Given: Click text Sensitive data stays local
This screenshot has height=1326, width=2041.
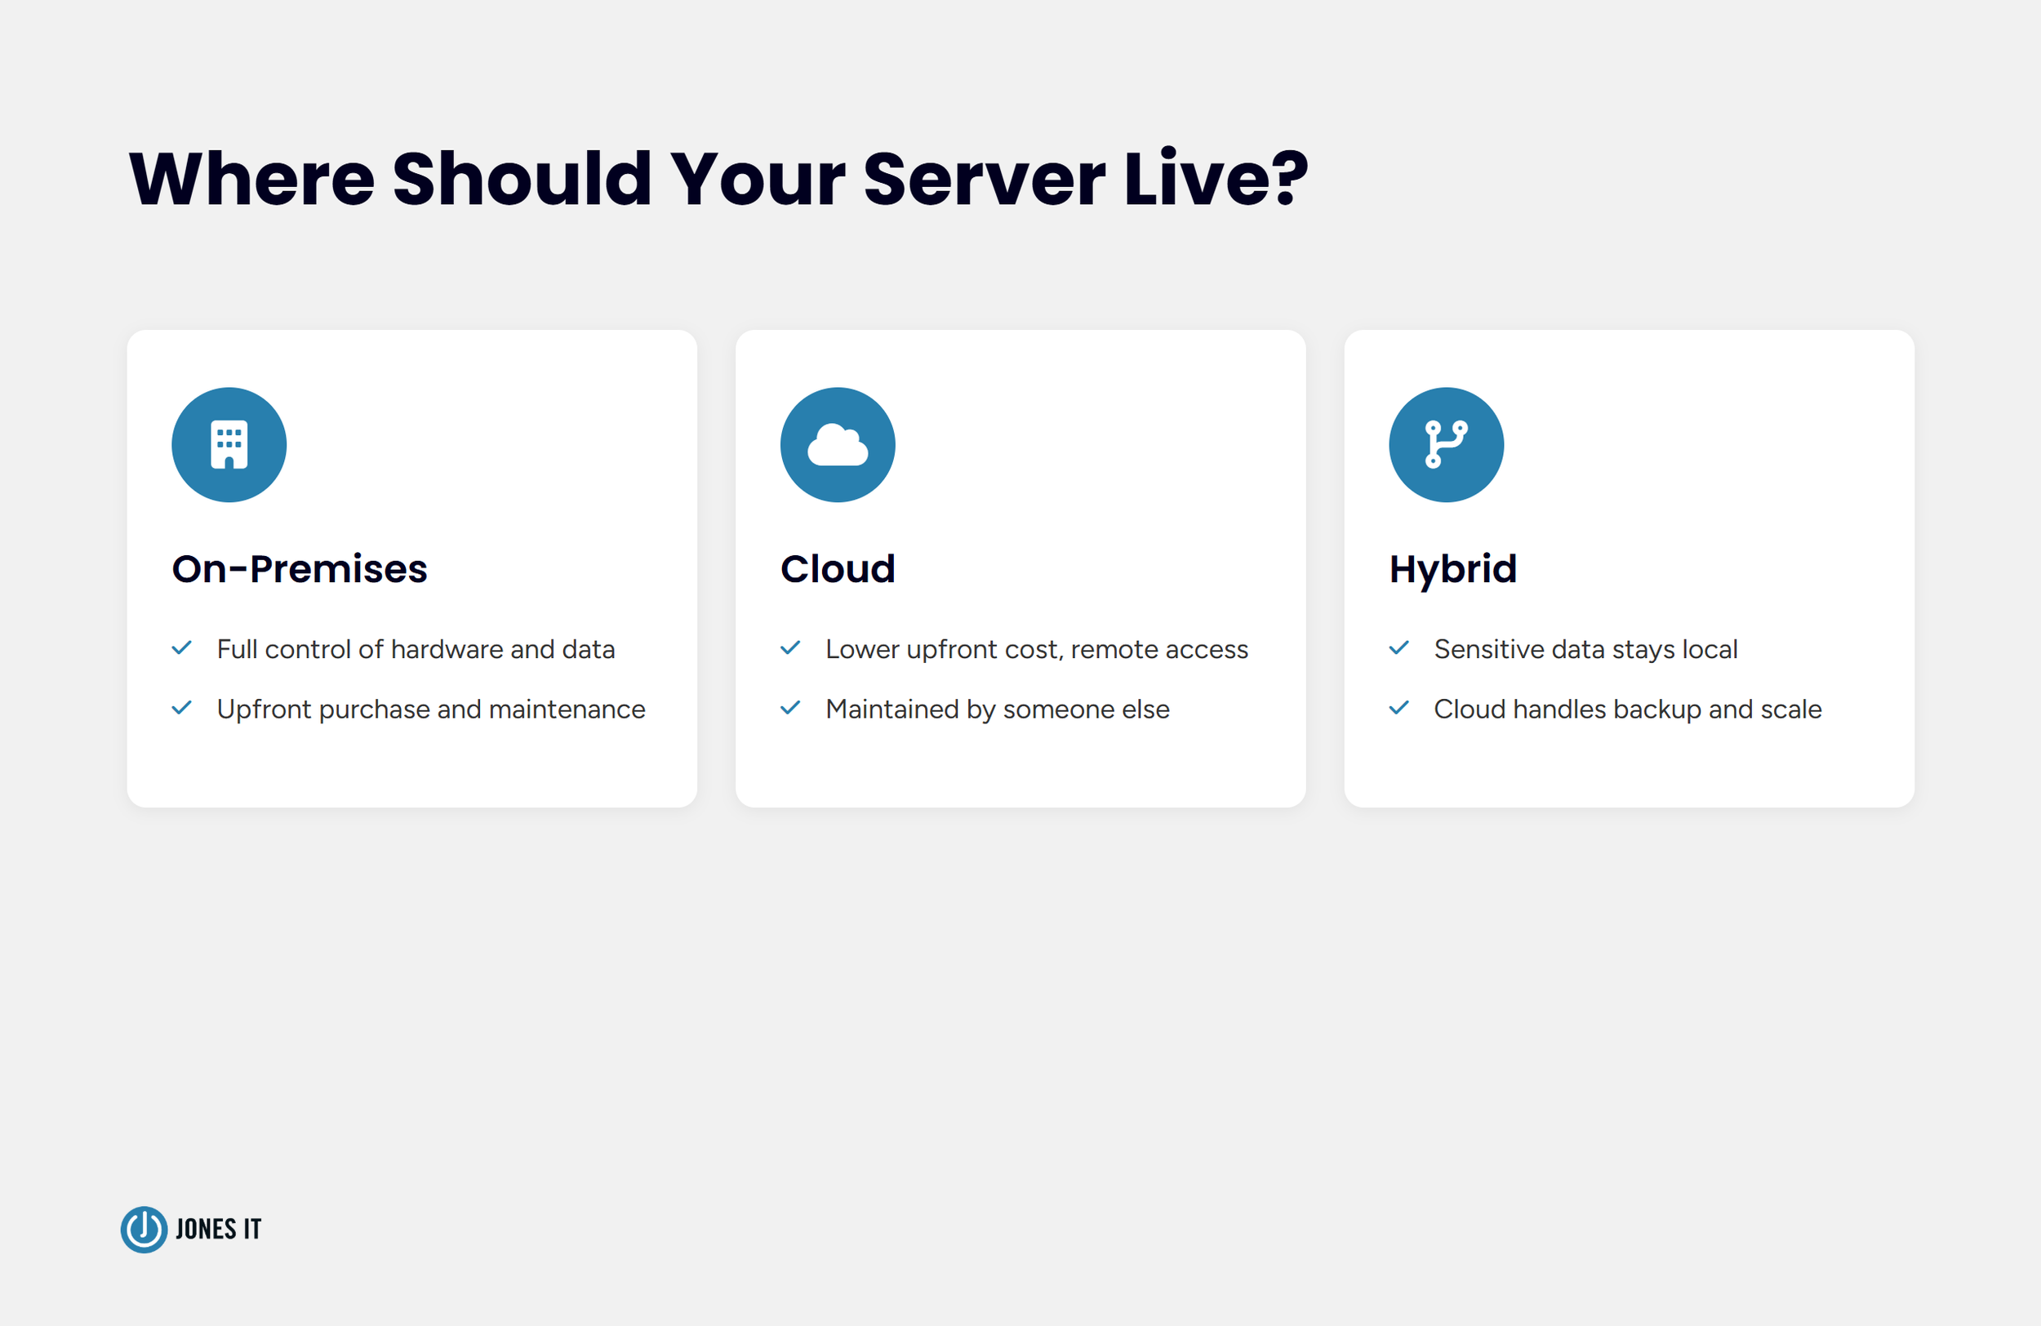Looking at the screenshot, I should pos(1585,649).
